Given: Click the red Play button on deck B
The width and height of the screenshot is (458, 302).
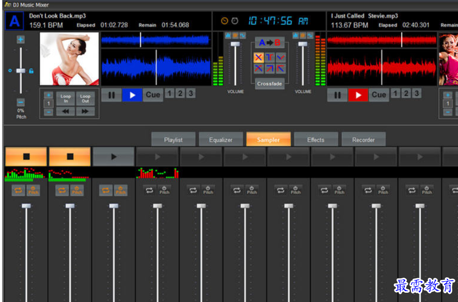Looking at the screenshot, I should [x=358, y=95].
